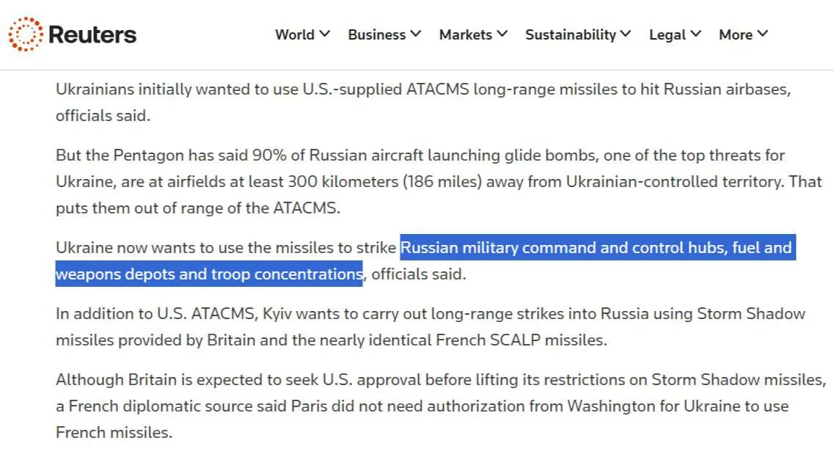Open the World menu label
This screenshot has height=457, width=834.
(x=295, y=34)
